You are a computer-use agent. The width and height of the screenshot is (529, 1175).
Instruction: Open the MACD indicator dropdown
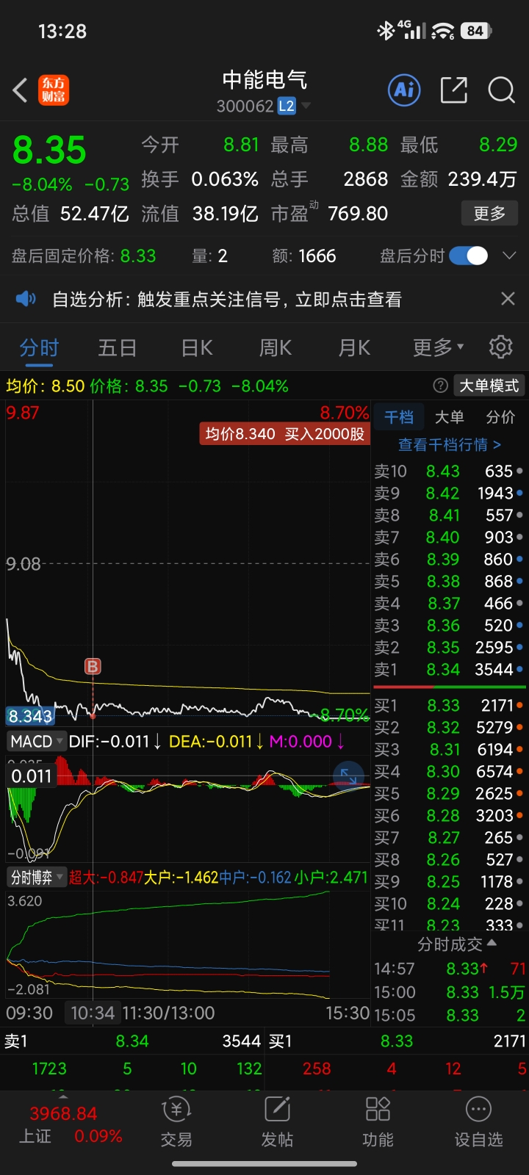pyautogui.click(x=37, y=741)
